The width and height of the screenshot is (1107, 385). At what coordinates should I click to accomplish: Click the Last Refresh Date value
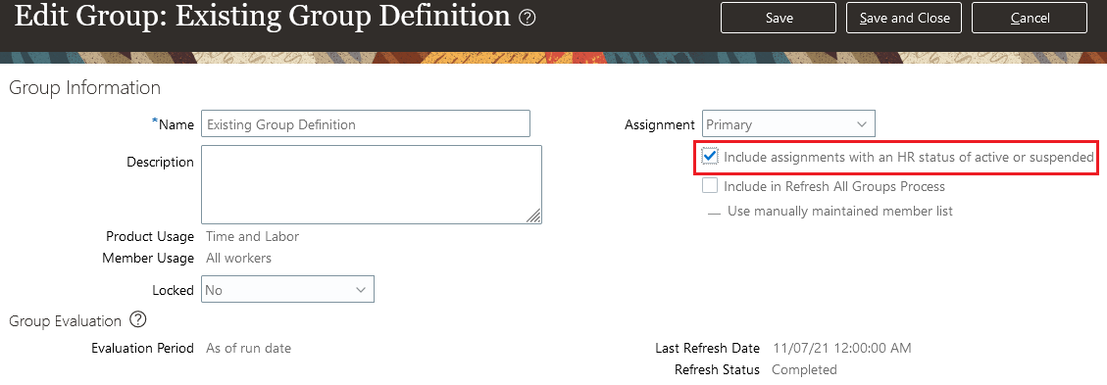point(842,348)
